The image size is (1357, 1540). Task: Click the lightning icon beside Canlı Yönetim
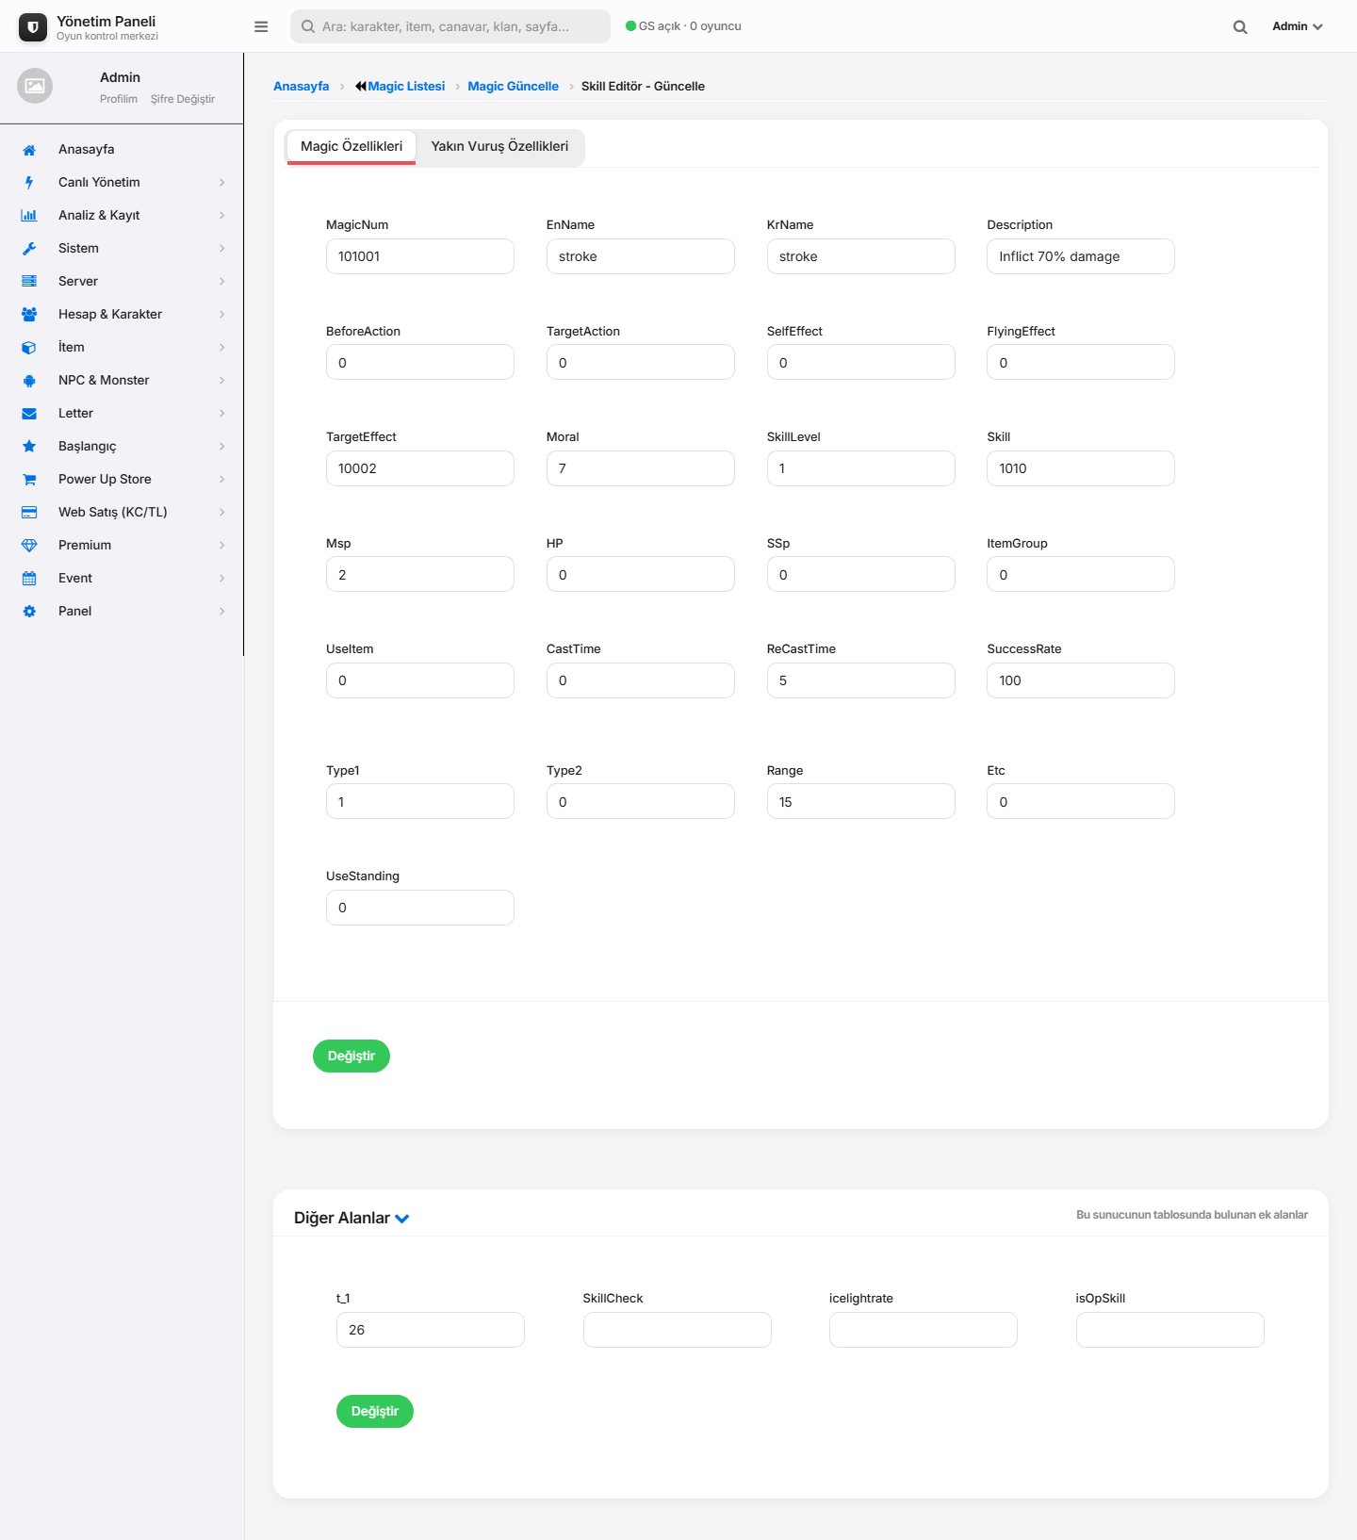pos(29,183)
